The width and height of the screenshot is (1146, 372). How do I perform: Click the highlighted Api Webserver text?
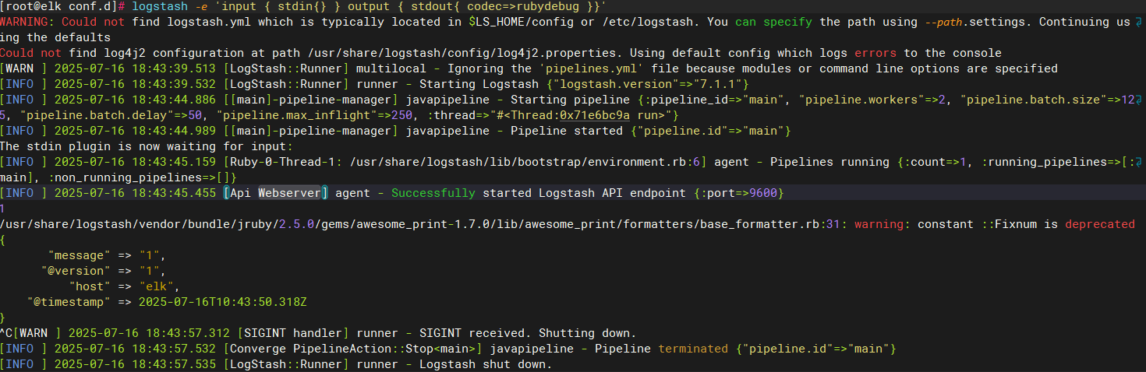pos(276,193)
